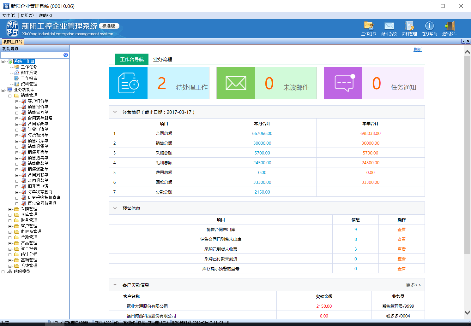The width and height of the screenshot is (471, 326).
Task: Select the 工作台导航 tab
Action: 132,59
